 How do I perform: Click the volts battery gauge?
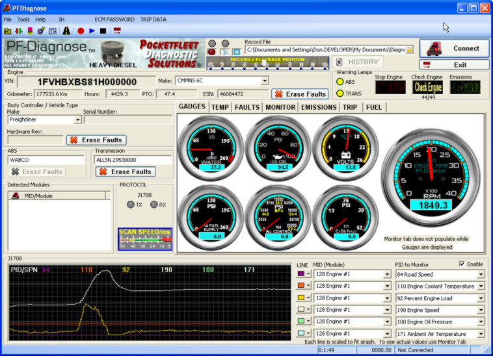click(345, 147)
